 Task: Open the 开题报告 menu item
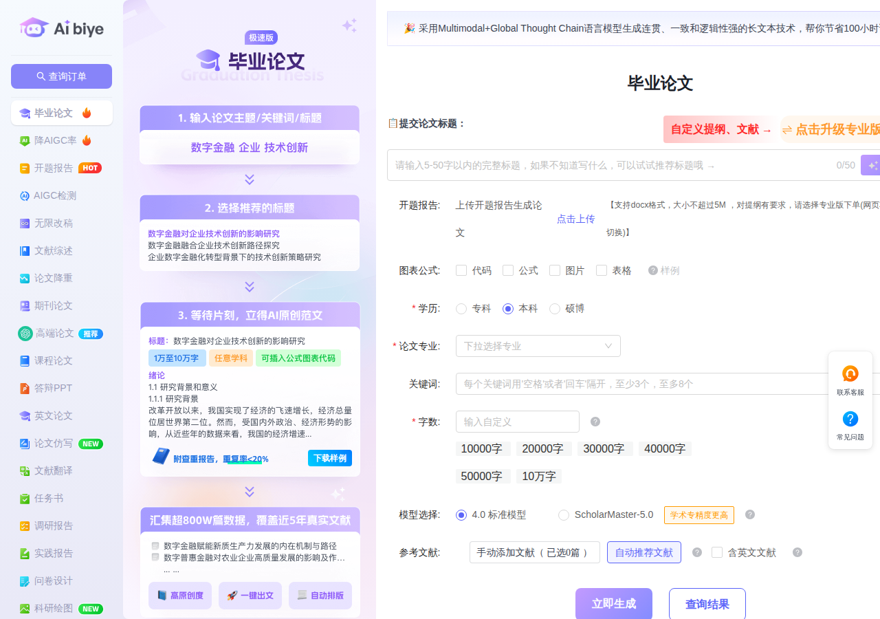62,168
